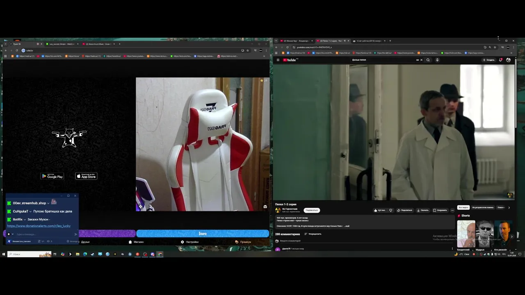
Task: Open Премиум section in bottom bar
Action: (243, 242)
